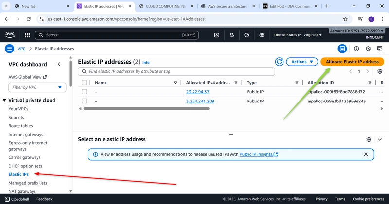
Task: Switch to the New Tab browser tab
Action: pos(42,6)
